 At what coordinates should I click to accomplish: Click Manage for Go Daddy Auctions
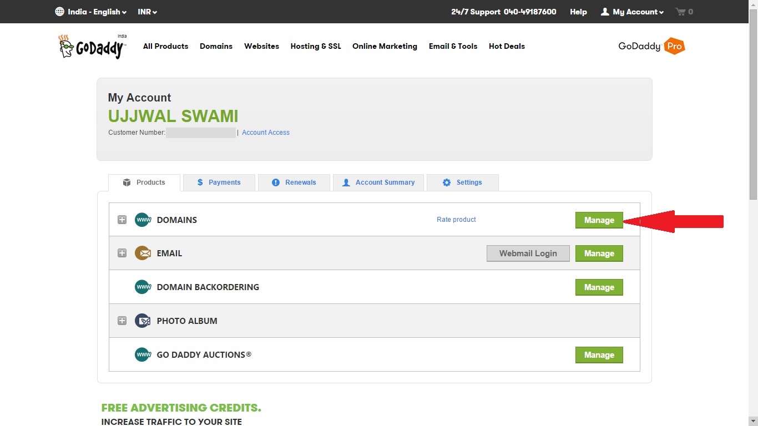point(599,355)
